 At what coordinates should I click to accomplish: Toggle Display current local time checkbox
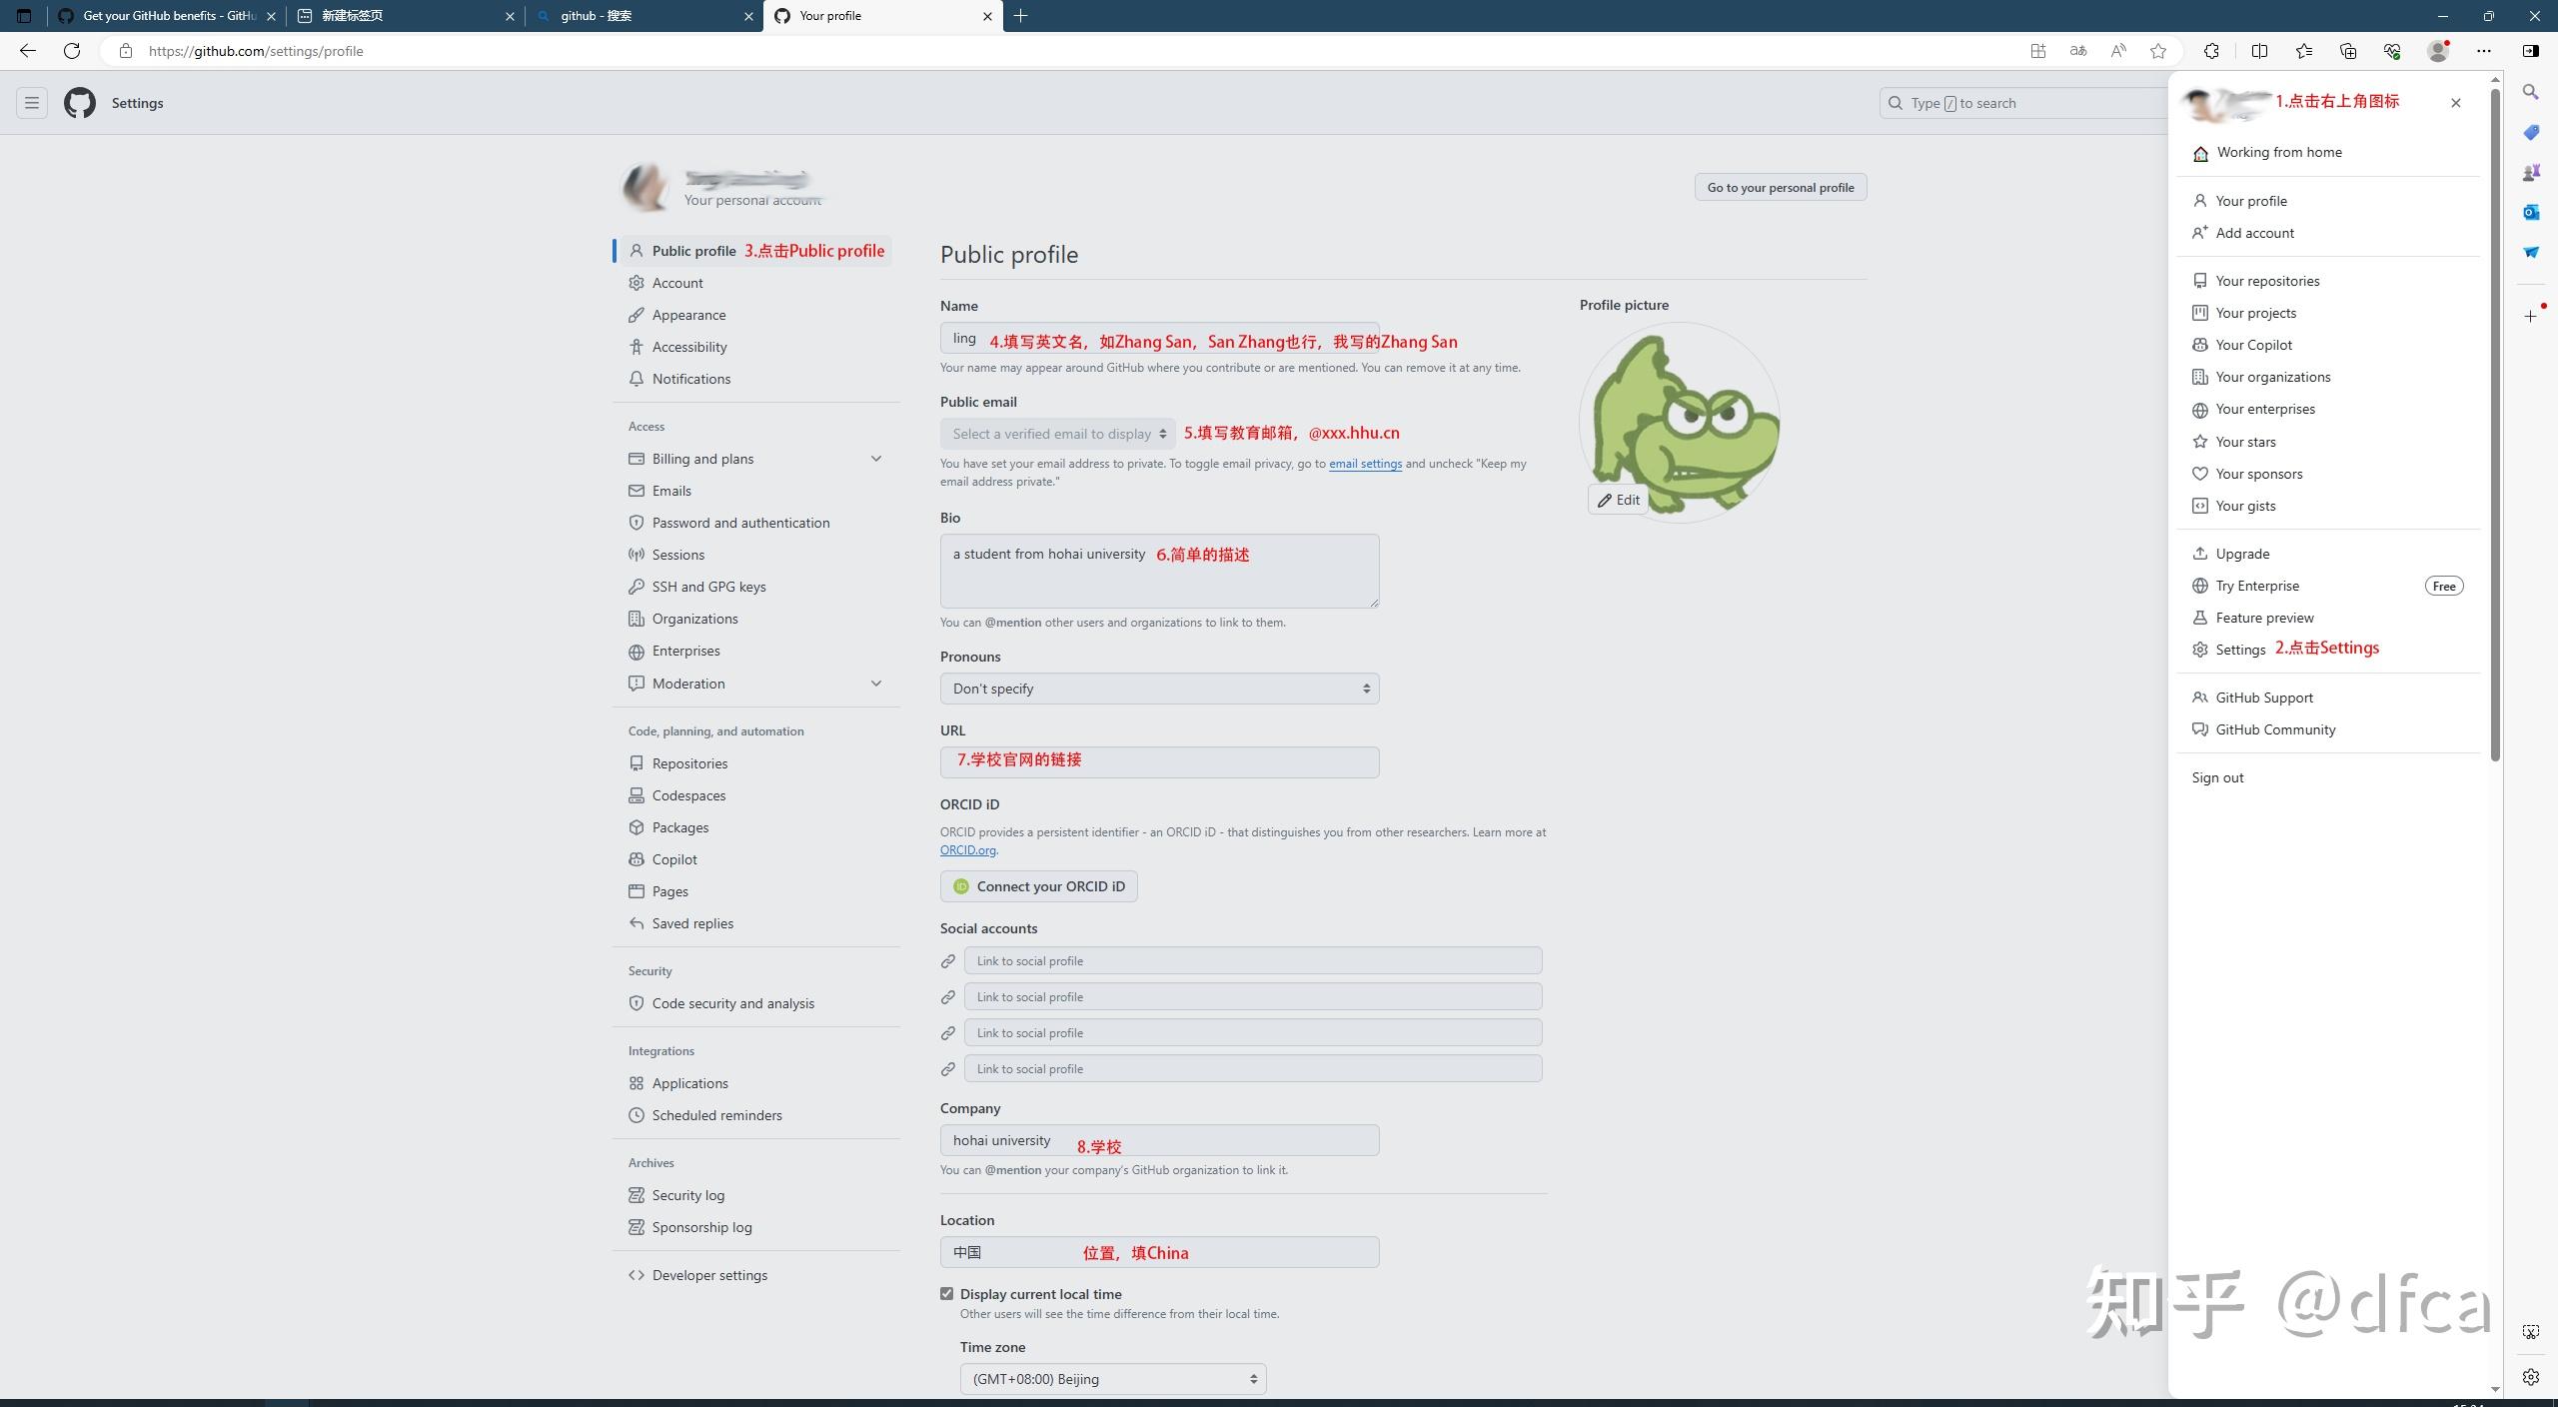click(x=947, y=1294)
